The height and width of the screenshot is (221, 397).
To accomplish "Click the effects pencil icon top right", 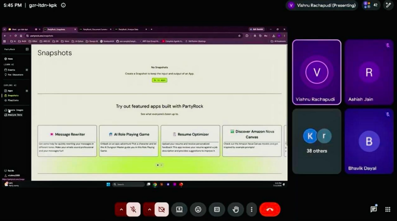I will click(388, 5).
